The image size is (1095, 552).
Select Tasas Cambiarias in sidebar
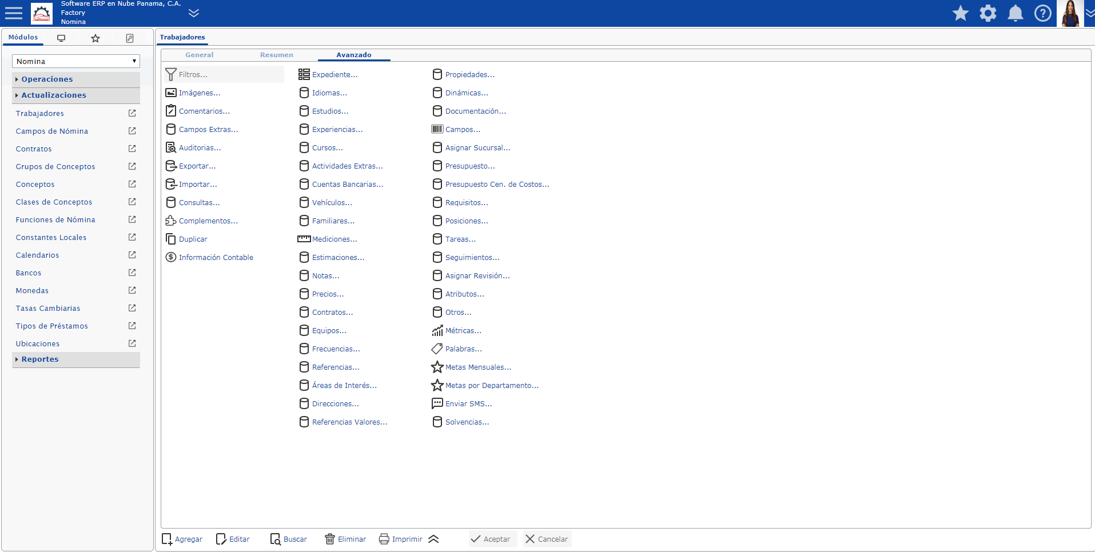pos(48,309)
